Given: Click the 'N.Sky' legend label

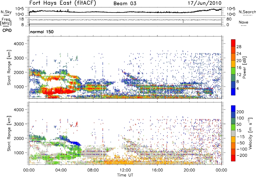Looking at the screenshot, I should [x=6, y=12].
